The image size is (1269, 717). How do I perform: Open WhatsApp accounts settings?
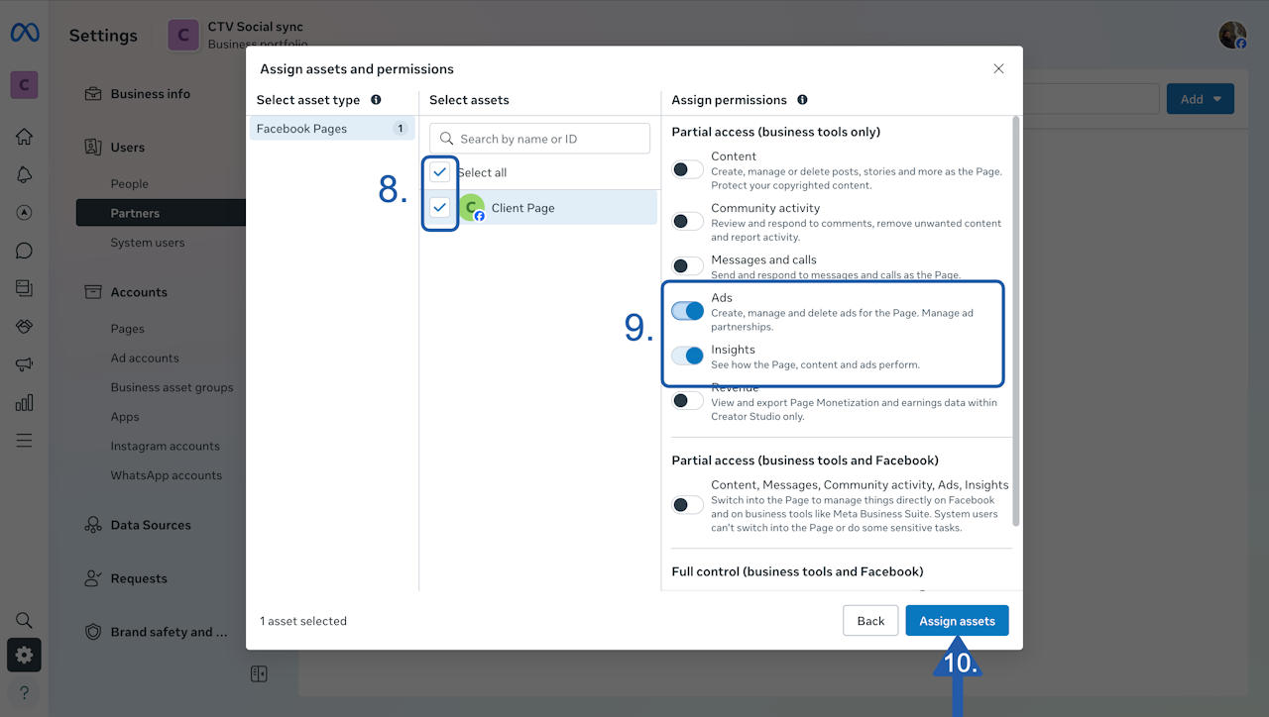(167, 475)
